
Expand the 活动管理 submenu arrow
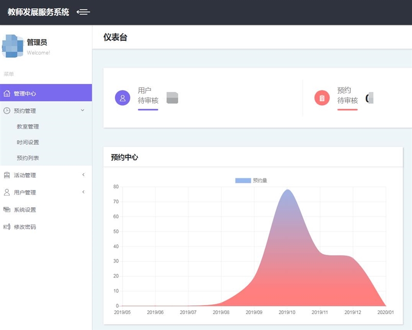tap(83, 175)
